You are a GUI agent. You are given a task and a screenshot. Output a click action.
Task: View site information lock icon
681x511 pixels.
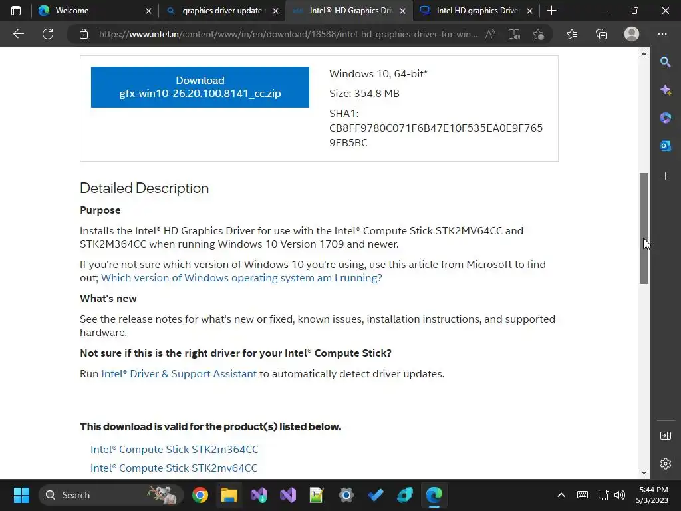[84, 34]
